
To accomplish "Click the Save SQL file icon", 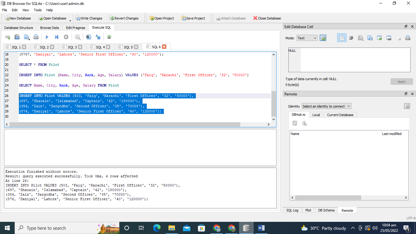I will [x=26, y=37].
